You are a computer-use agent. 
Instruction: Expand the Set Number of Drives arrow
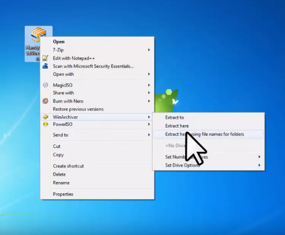(259, 157)
